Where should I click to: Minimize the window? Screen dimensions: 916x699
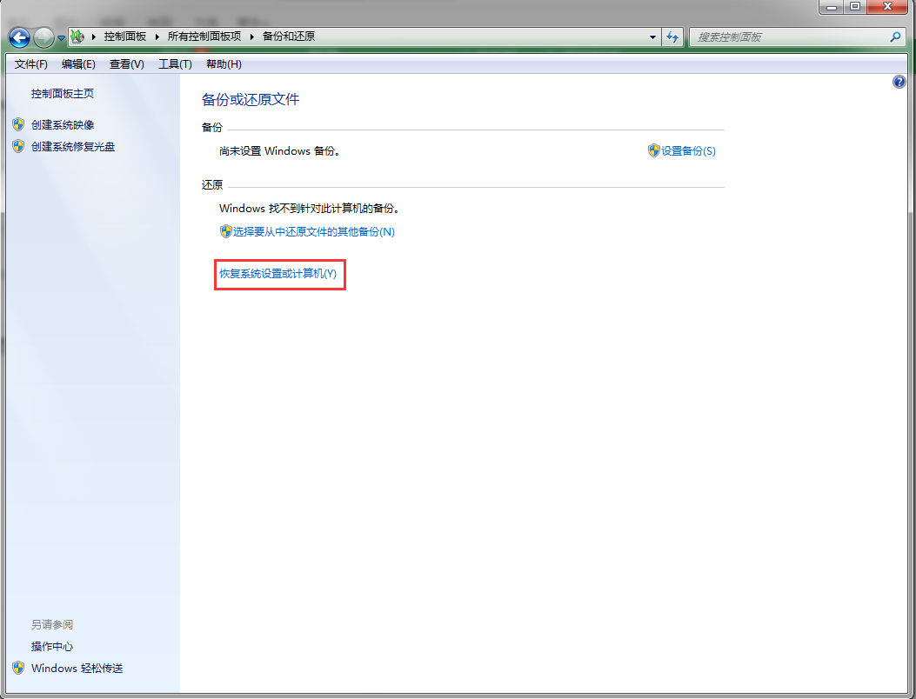pyautogui.click(x=832, y=7)
